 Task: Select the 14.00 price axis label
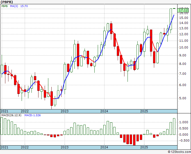(184, 23)
